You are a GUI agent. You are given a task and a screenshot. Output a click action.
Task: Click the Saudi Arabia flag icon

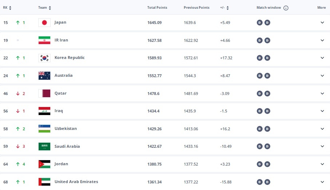click(44, 146)
